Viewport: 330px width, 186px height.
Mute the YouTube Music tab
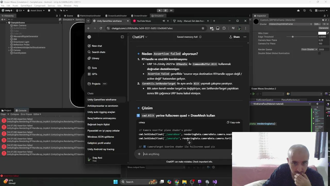(164, 21)
